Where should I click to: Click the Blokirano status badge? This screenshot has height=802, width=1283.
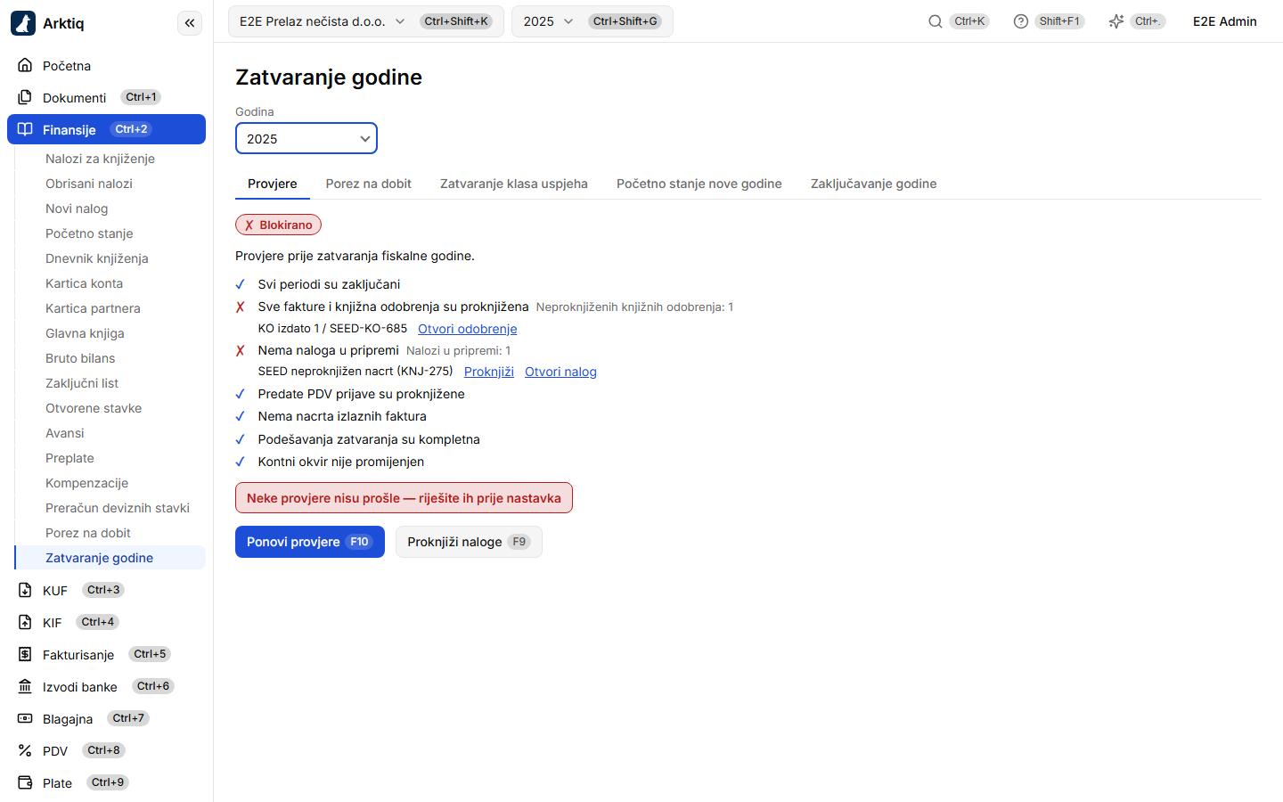click(x=278, y=225)
